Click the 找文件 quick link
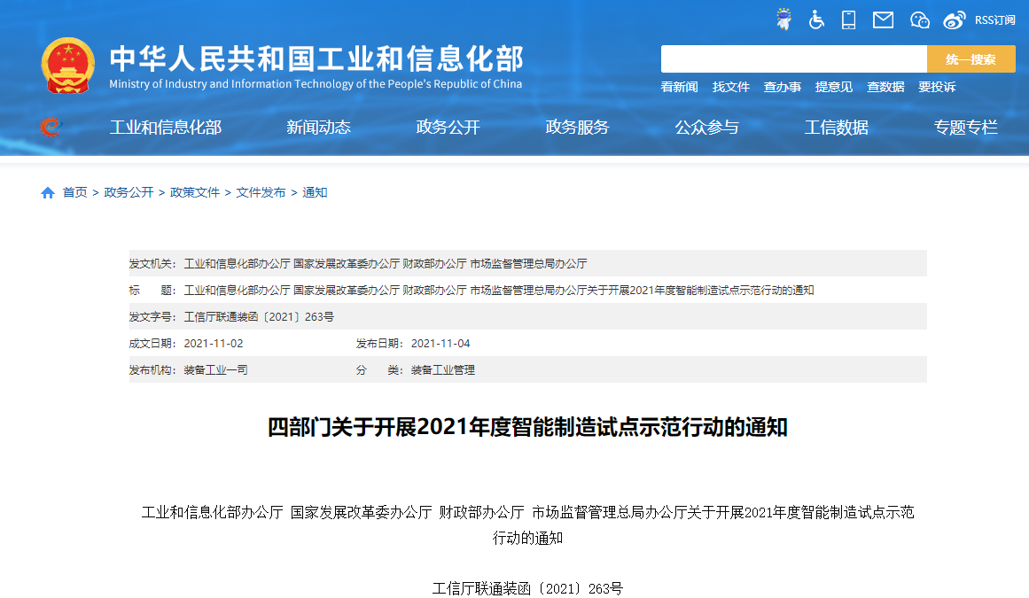The image size is (1029, 598). [731, 87]
